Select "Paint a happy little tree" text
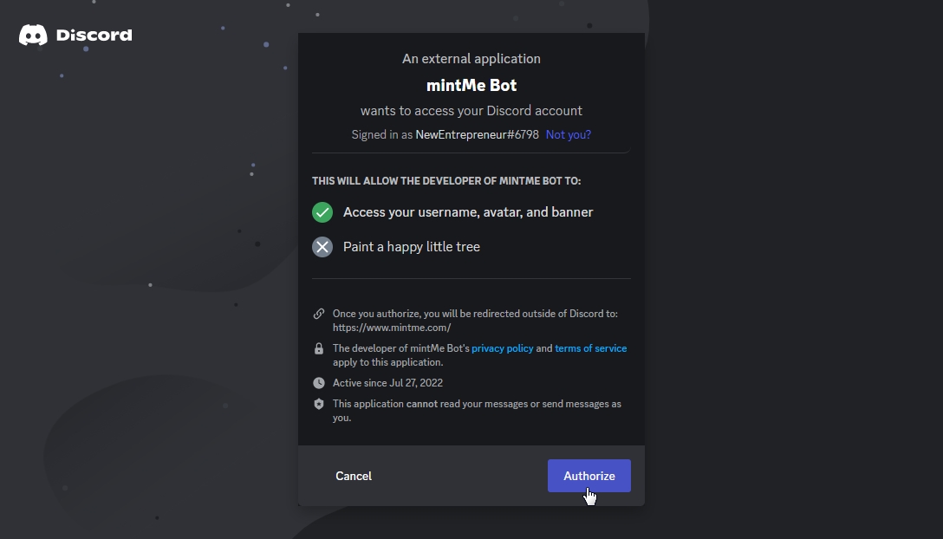Screen dimensions: 943x539 412,247
